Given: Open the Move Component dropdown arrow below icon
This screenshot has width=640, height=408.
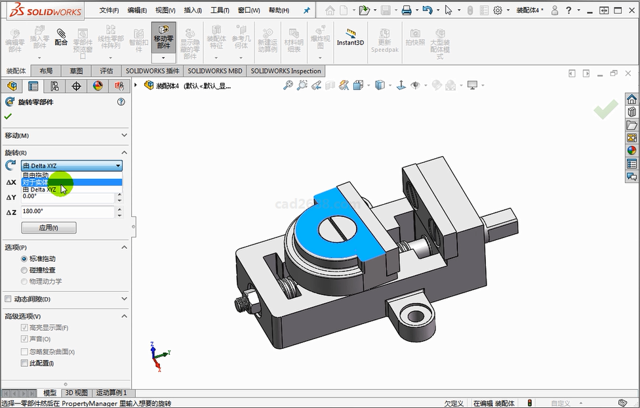Looking at the screenshot, I should (x=163, y=58).
